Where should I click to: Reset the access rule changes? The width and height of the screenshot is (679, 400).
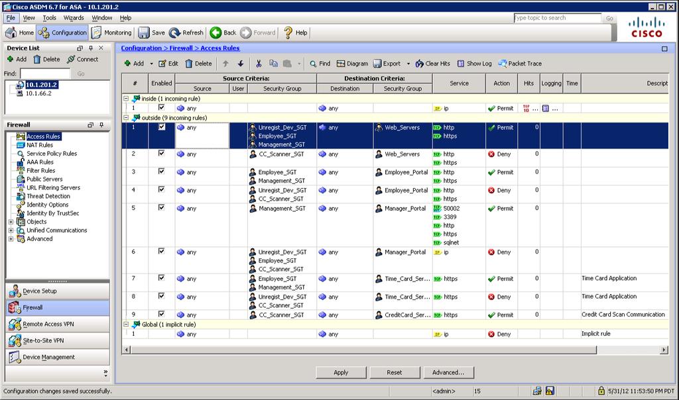[x=395, y=372]
